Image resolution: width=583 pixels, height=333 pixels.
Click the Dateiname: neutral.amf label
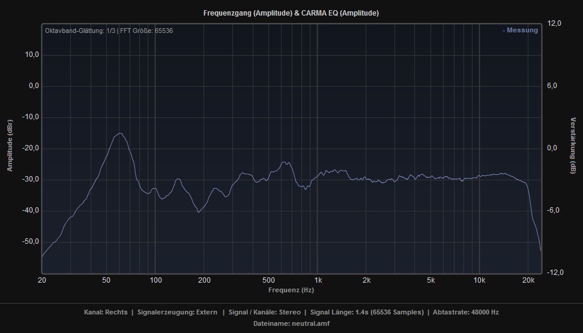pos(291,323)
